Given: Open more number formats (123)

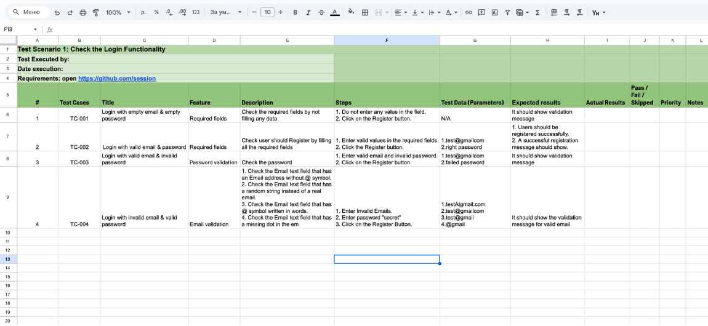Looking at the screenshot, I should coord(196,13).
